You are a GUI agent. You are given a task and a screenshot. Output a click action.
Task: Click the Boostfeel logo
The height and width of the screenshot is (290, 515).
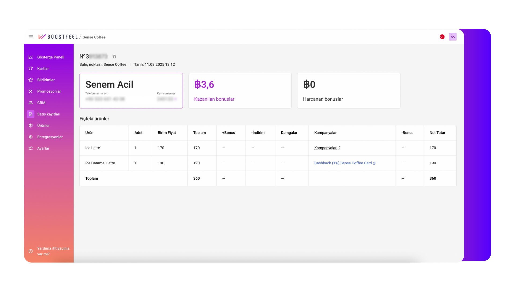tap(58, 37)
